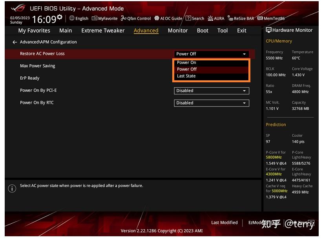Switch to the Monitor tab
Viewport: 323px width, 239px height.
click(177, 30)
